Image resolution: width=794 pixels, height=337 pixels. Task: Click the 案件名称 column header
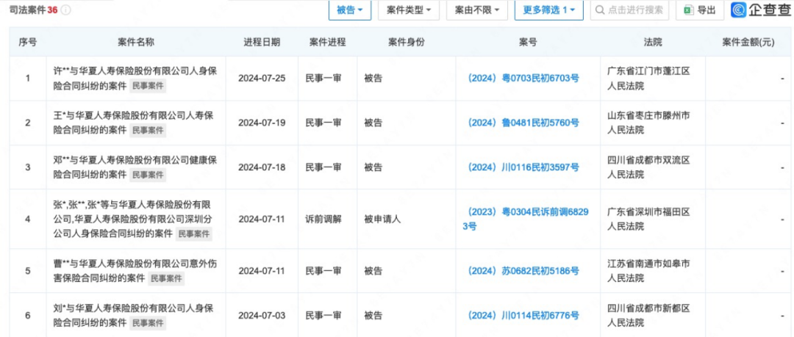[x=136, y=43]
